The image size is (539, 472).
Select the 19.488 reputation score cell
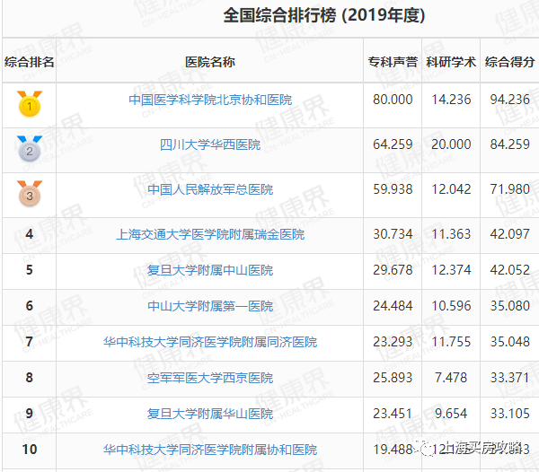pos(393,450)
